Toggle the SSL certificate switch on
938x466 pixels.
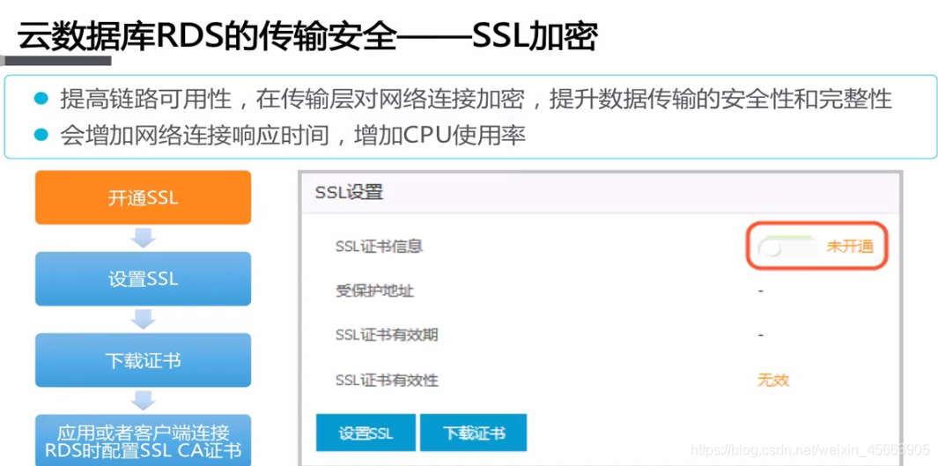[x=787, y=247]
